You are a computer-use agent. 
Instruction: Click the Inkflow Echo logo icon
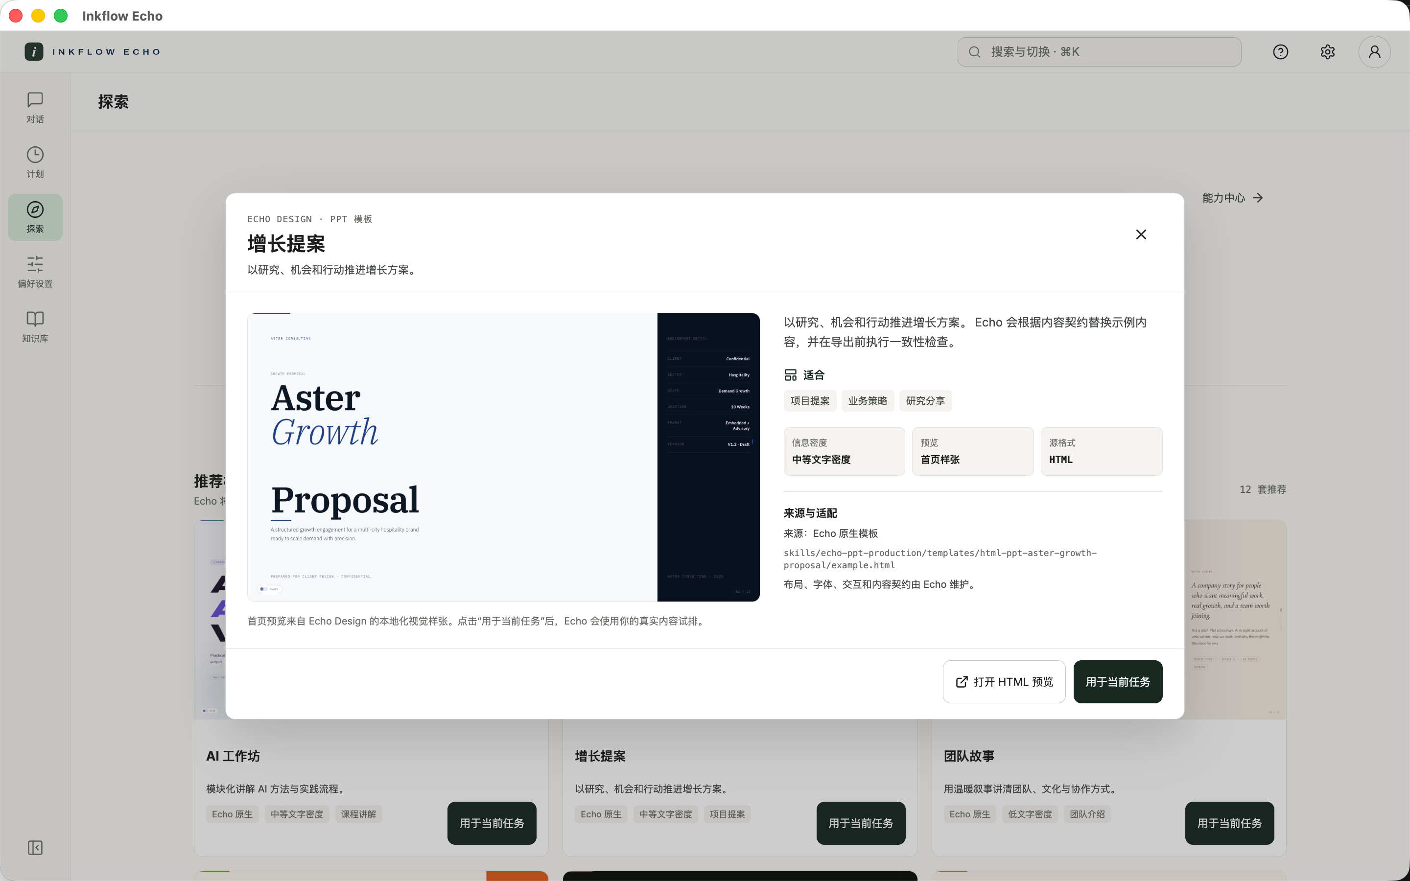tap(34, 52)
